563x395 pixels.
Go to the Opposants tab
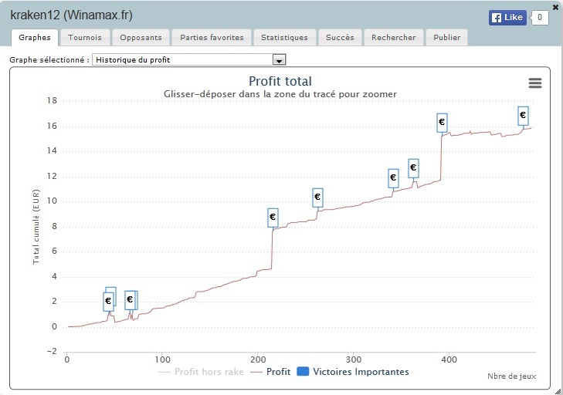141,38
